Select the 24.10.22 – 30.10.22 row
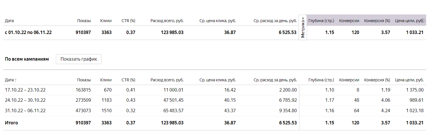Viewport: 435px width, 136px height. [25, 100]
